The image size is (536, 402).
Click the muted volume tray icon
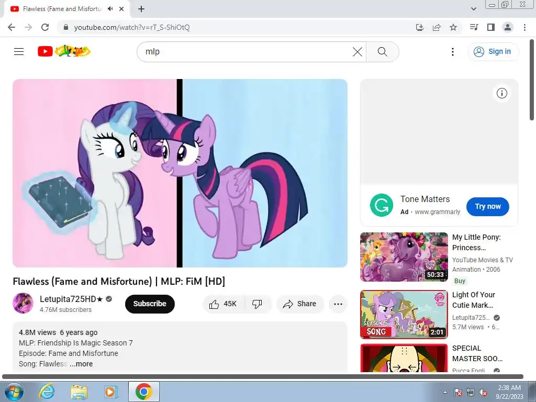pyautogui.click(x=483, y=393)
